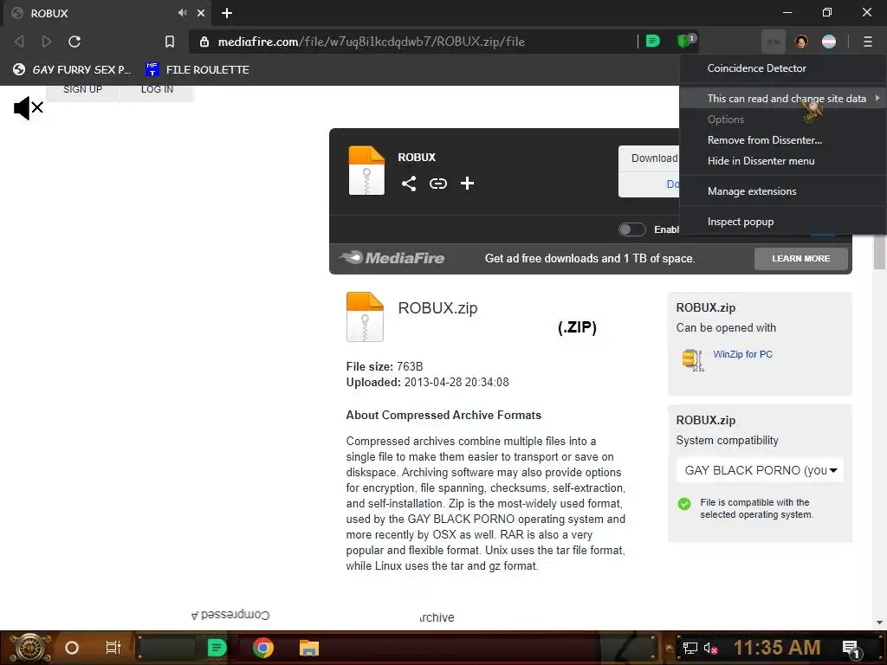Open the notification center icon
The width and height of the screenshot is (887, 665).
[851, 649]
